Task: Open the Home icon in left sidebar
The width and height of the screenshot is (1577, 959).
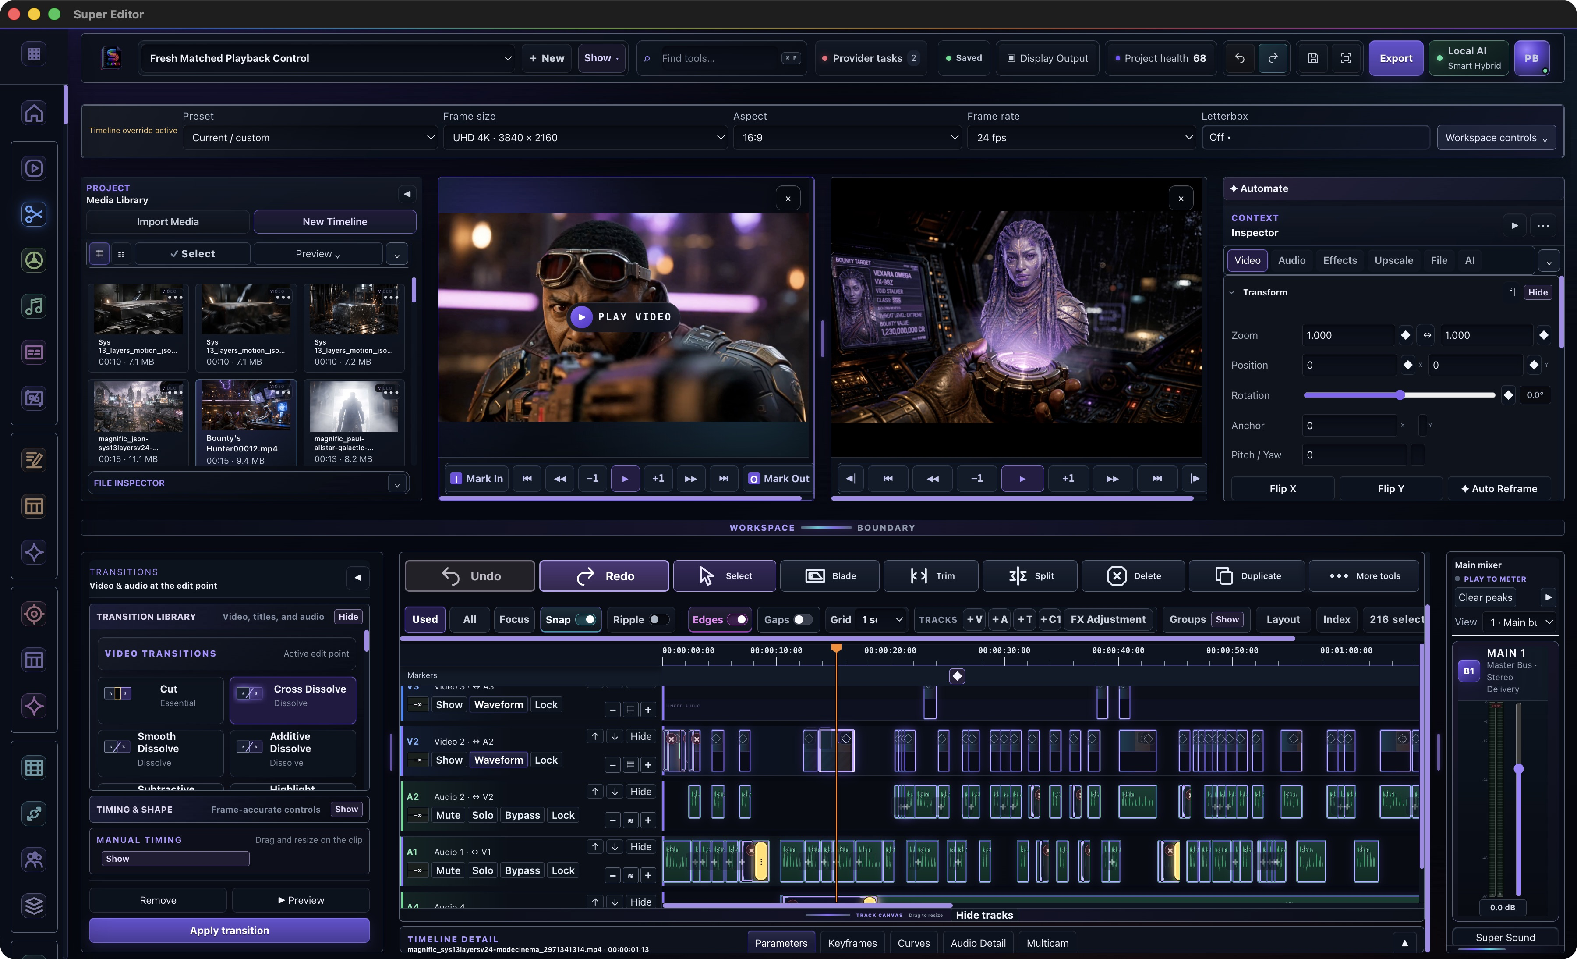Action: (34, 113)
